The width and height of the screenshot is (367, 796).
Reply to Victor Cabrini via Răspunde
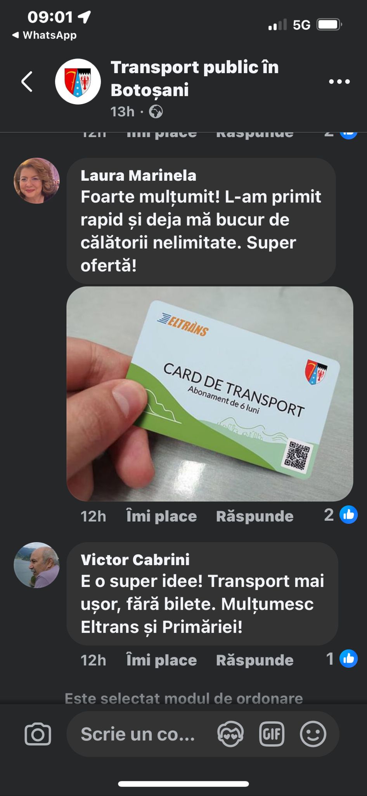pos(255,660)
